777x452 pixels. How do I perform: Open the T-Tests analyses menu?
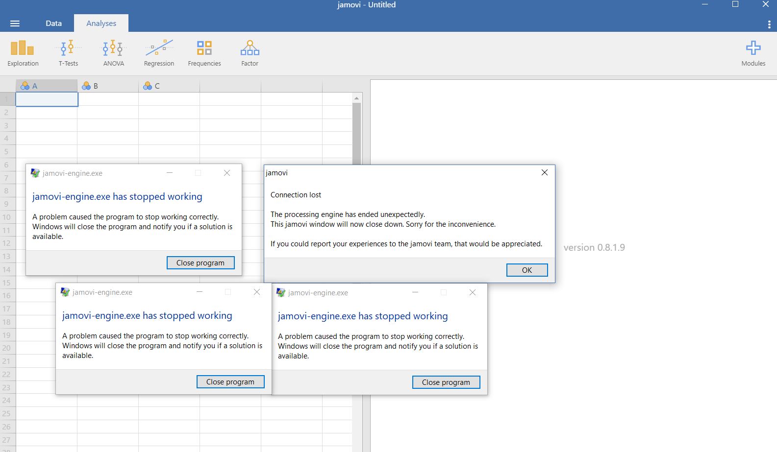tap(68, 53)
